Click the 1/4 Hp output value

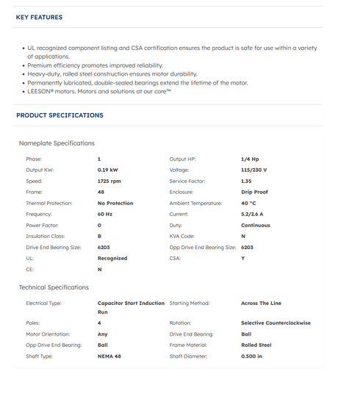(250, 159)
